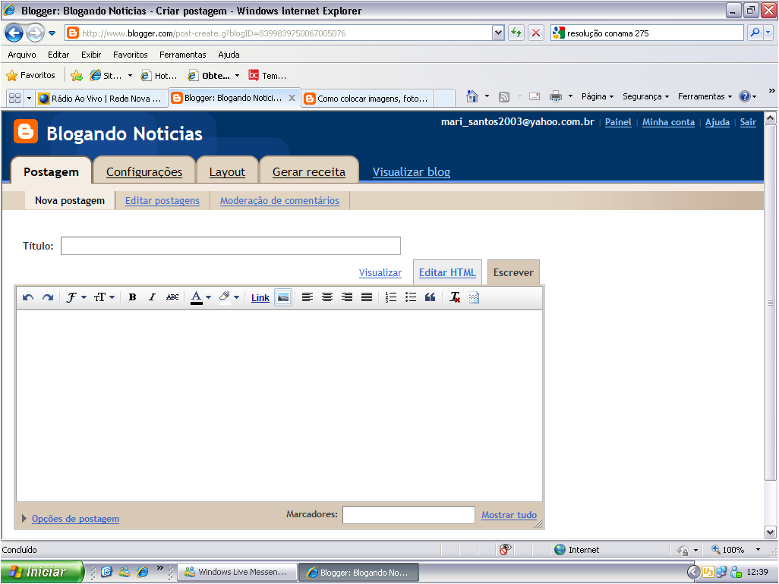Screen dimensions: 779x584
Task: Insert a blockquote using the quote icon
Action: tap(430, 297)
